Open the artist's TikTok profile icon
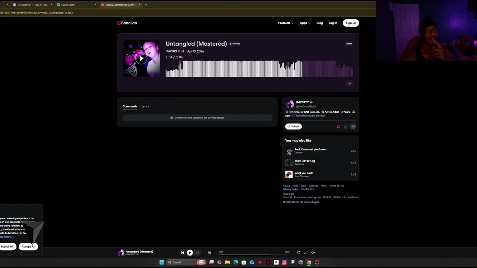Image resolution: width=477 pixels, height=268 pixels. click(345, 127)
